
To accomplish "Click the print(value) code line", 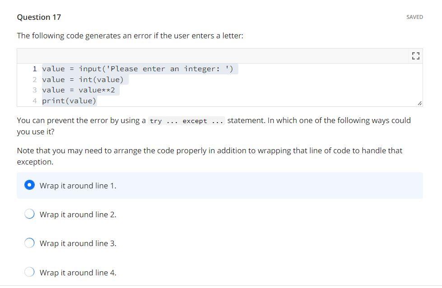I will (x=69, y=101).
